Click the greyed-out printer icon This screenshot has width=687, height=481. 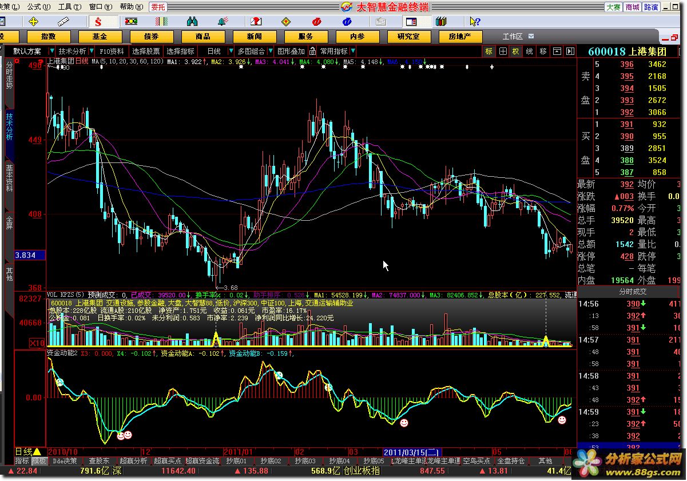[x=381, y=22]
